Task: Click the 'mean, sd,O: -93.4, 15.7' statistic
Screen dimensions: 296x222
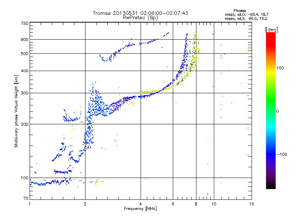Action: 246,14
